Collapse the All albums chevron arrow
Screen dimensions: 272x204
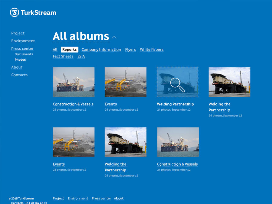pos(114,37)
